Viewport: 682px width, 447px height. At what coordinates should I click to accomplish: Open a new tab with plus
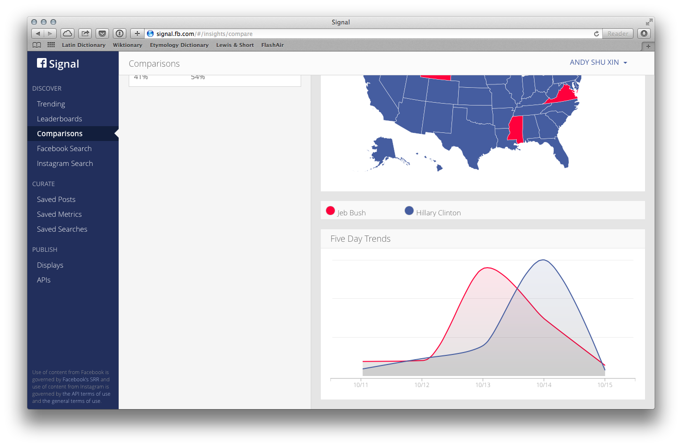[x=648, y=47]
